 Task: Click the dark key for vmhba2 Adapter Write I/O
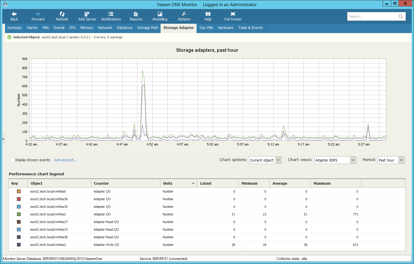19,245
